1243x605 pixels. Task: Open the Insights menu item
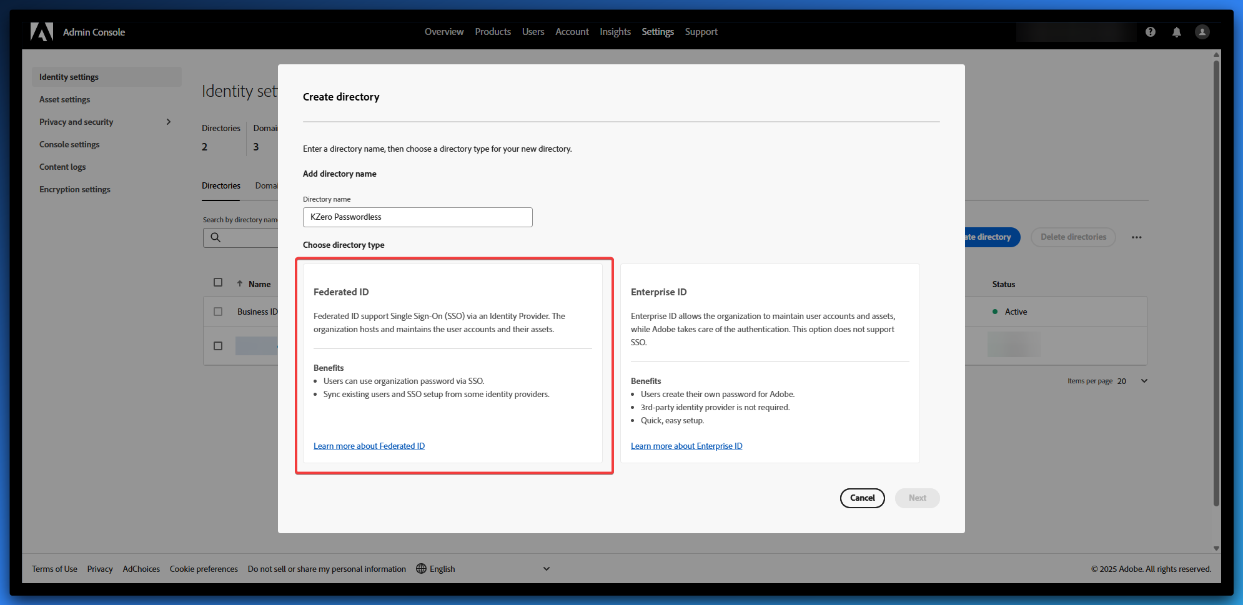point(615,32)
